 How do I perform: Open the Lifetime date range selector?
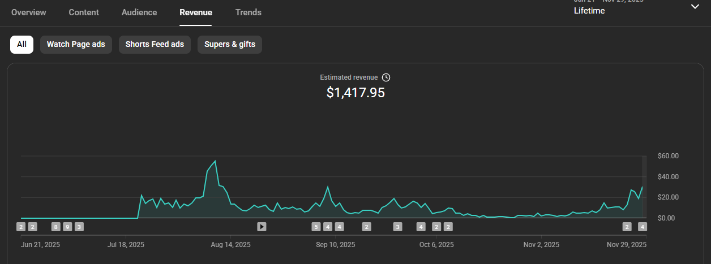click(x=589, y=11)
